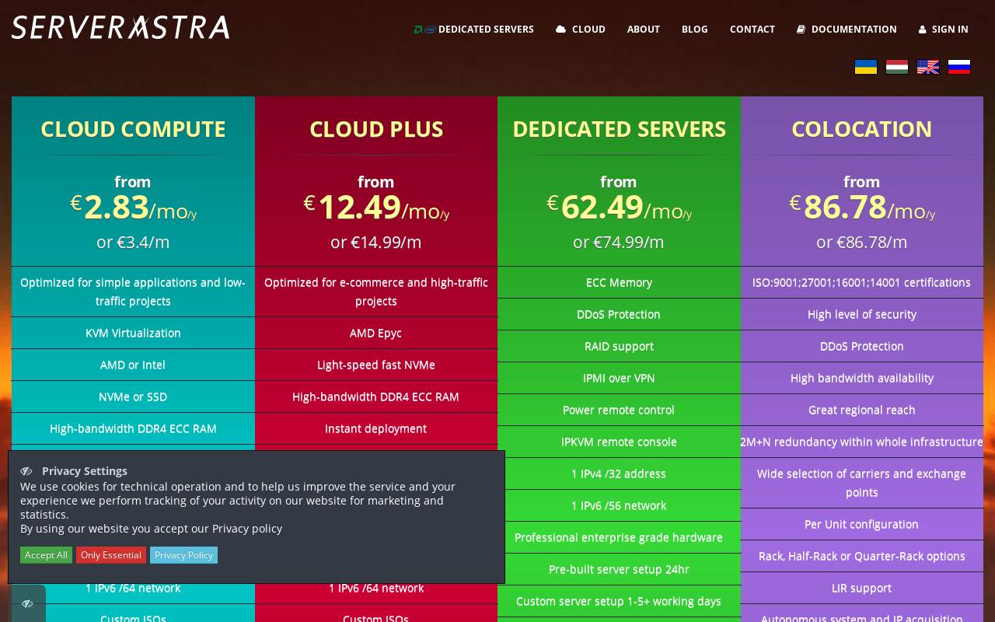Click 'NVMe or SSD' row
Image resolution: width=995 pixels, height=622 pixels.
(x=133, y=397)
